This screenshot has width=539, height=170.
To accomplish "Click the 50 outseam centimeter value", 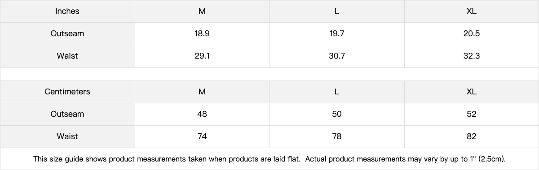I will click(337, 114).
